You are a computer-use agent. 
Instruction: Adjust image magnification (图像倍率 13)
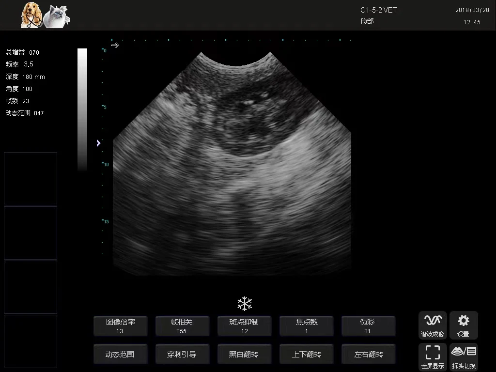[120, 326]
